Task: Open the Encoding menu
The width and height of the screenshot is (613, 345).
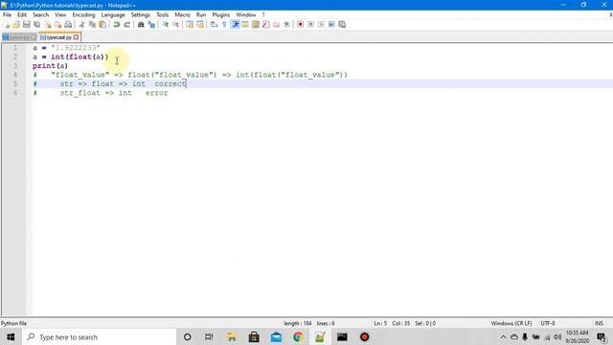Action: (83, 15)
